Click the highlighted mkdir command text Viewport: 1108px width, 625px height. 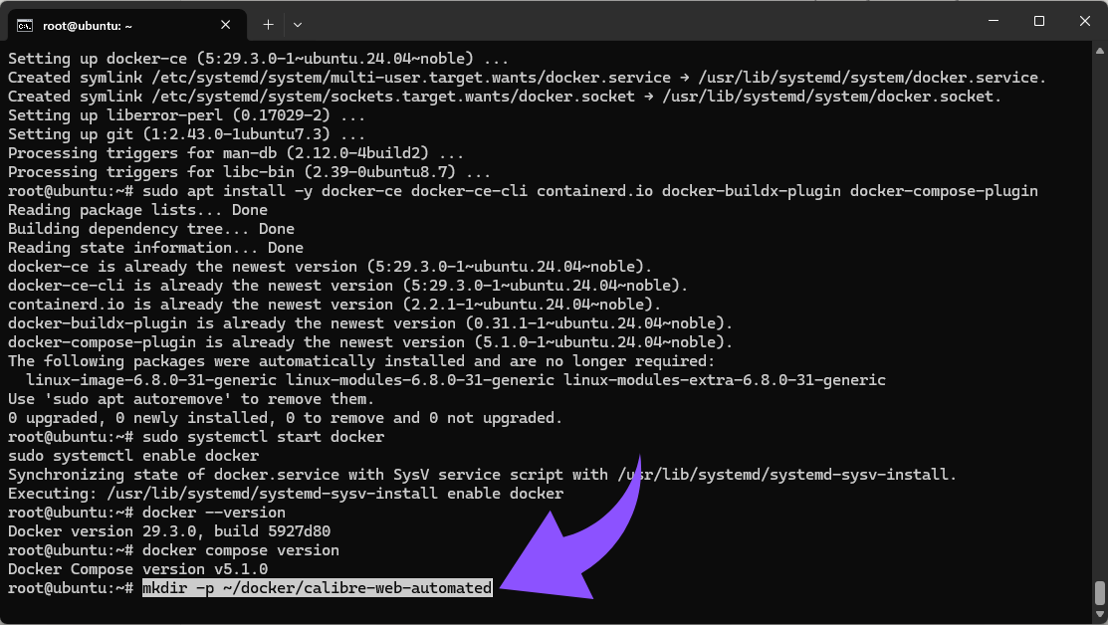tap(318, 587)
